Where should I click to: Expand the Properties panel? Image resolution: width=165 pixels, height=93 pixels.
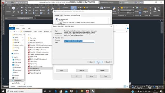point(122,16)
